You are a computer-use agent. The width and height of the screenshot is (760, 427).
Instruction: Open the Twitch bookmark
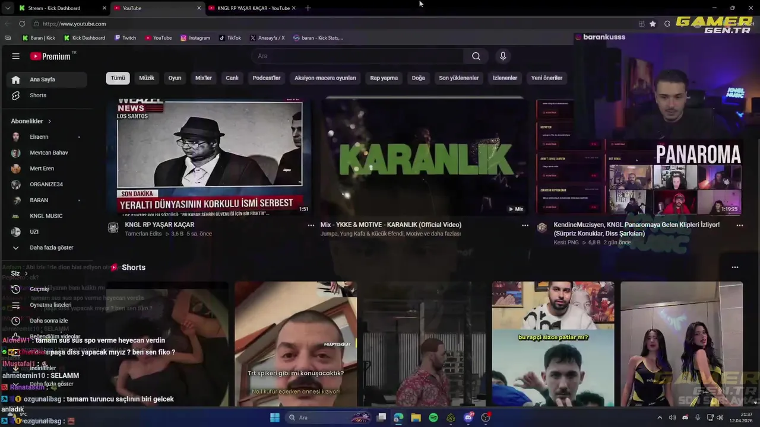[x=125, y=38]
